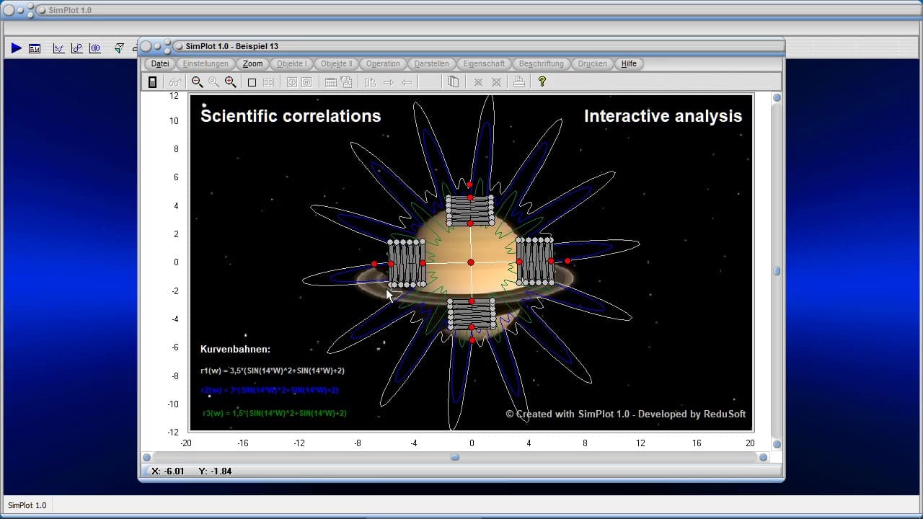Click the Interactive analysis heading

point(663,116)
